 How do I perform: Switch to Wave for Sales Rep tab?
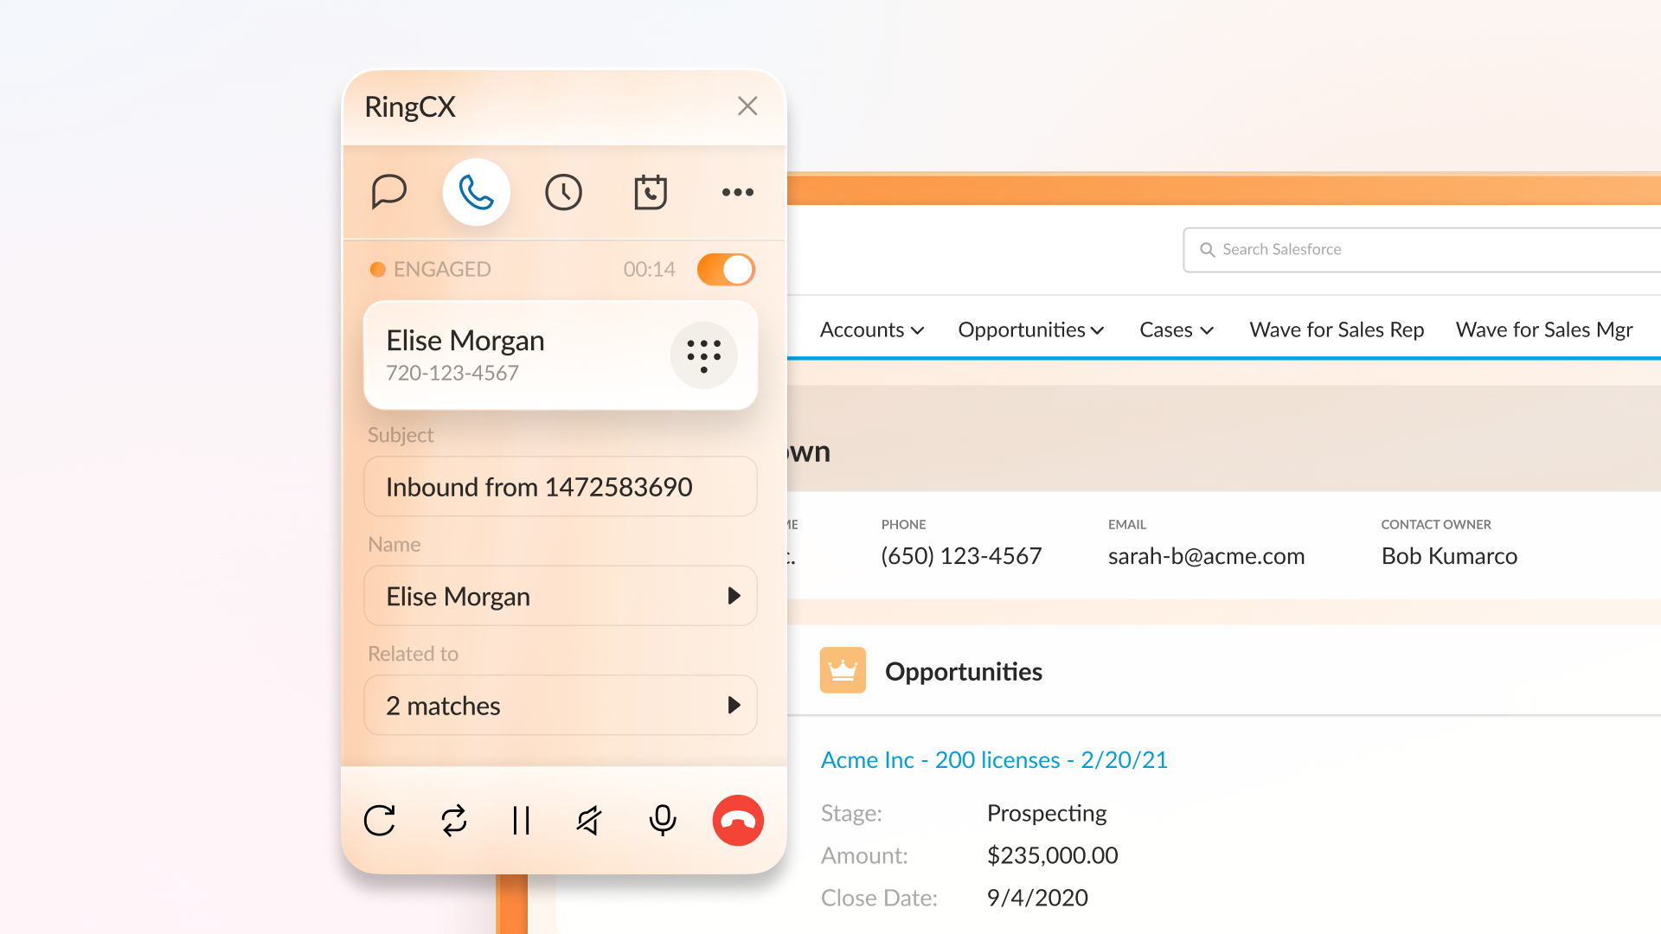click(1337, 329)
